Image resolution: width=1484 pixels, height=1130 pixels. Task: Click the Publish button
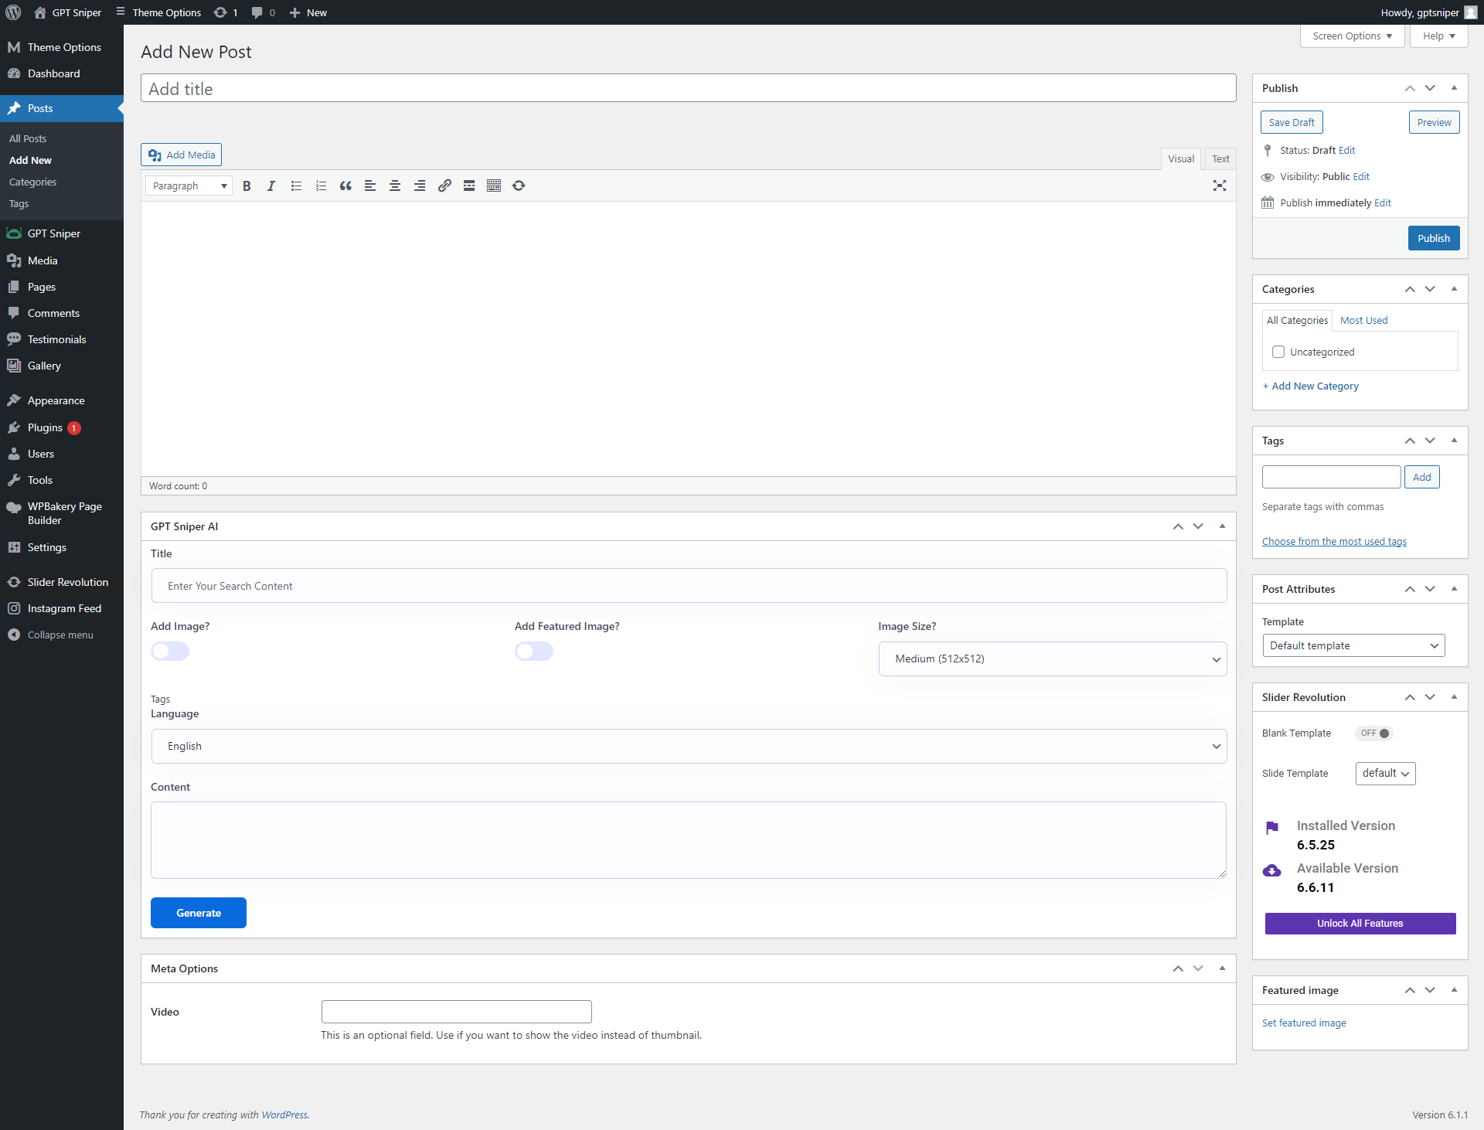coord(1434,238)
